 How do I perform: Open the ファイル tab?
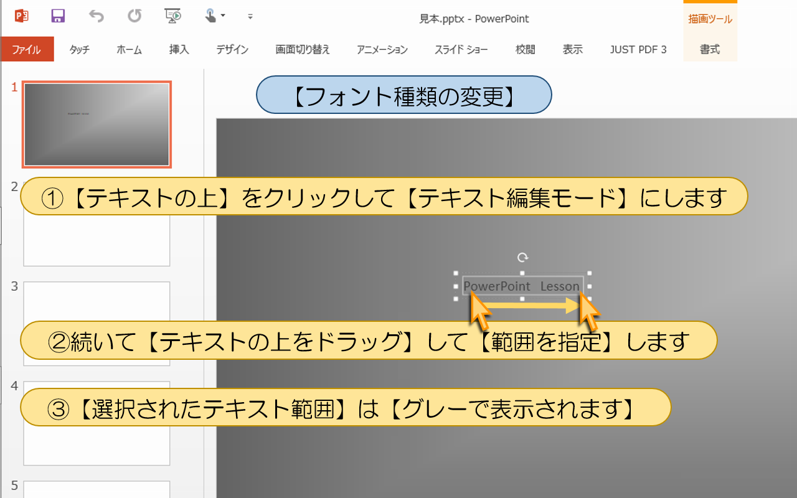[27, 49]
